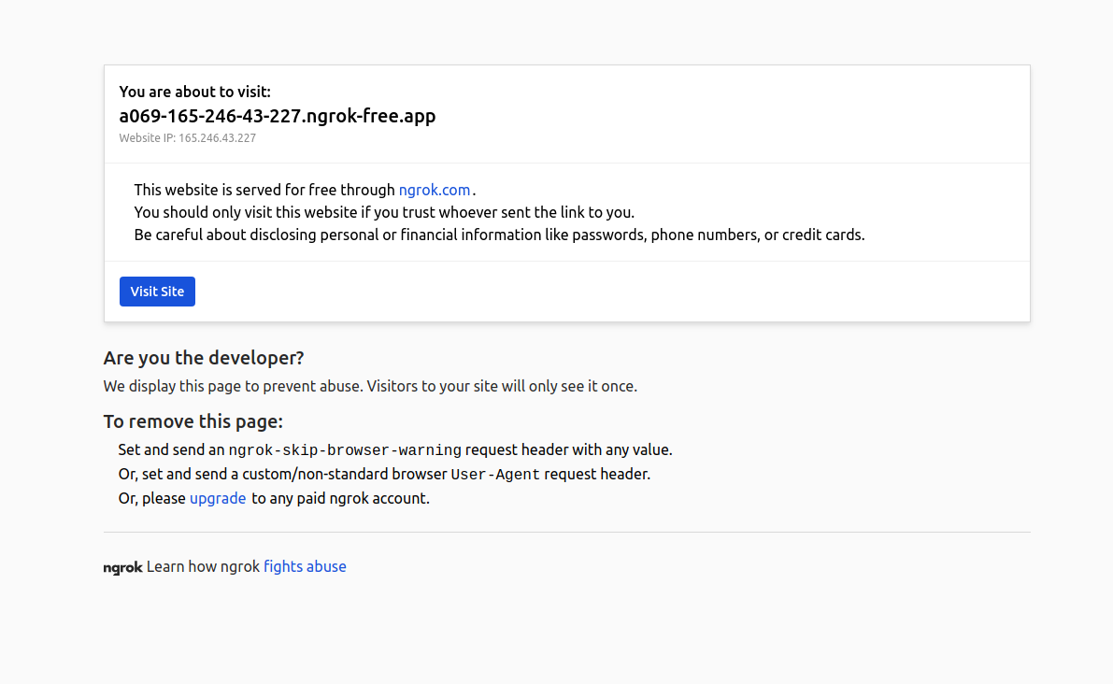Open the fights abuse link

click(306, 566)
